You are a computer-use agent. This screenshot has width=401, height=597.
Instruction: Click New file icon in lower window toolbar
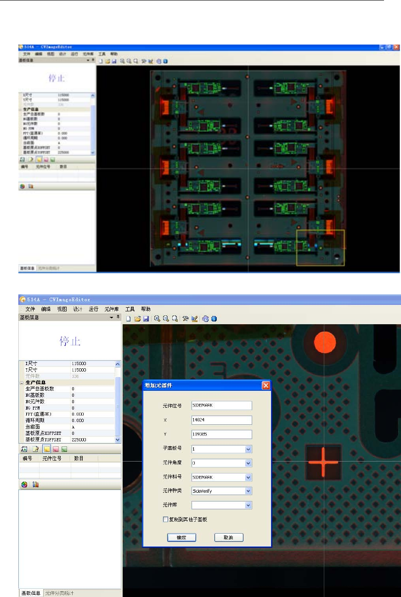[129, 319]
